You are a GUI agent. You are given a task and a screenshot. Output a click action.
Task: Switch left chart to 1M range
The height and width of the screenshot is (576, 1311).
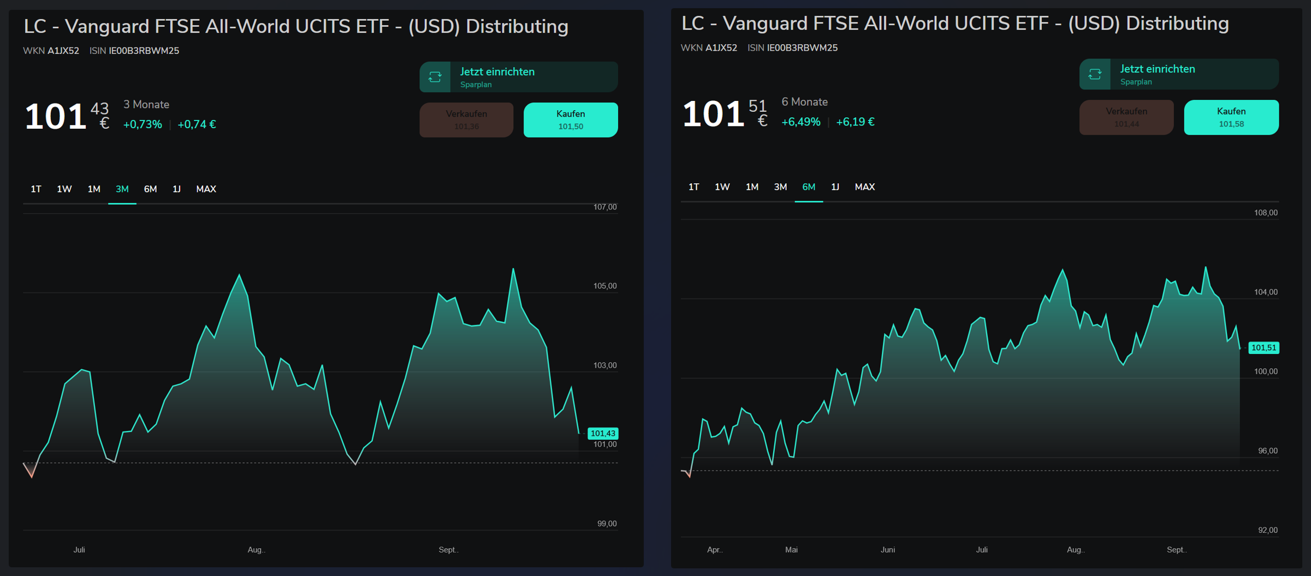(94, 189)
